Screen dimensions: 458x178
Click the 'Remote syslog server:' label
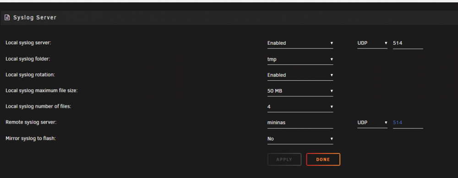pos(31,122)
